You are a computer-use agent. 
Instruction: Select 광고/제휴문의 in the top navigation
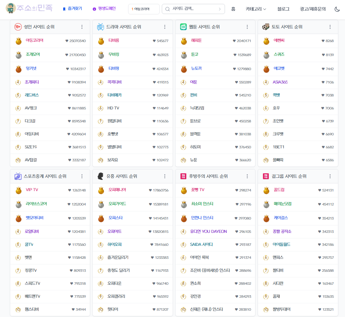click(x=313, y=9)
